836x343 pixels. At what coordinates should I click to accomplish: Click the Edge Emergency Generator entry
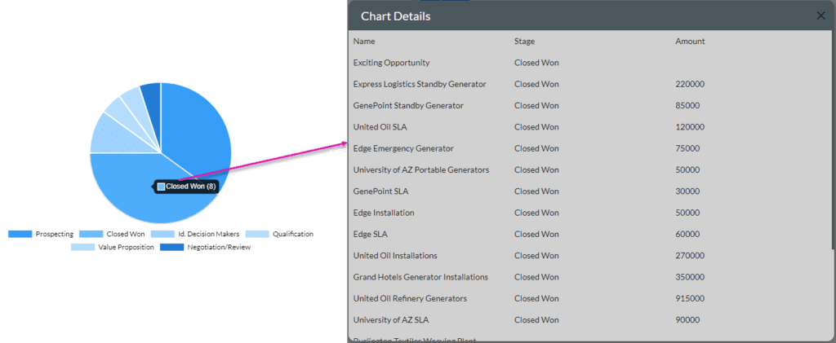403,148
